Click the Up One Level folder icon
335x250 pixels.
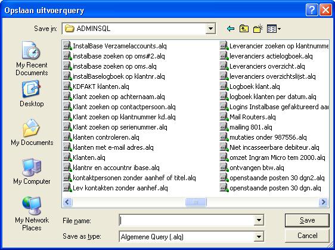pyautogui.click(x=244, y=29)
